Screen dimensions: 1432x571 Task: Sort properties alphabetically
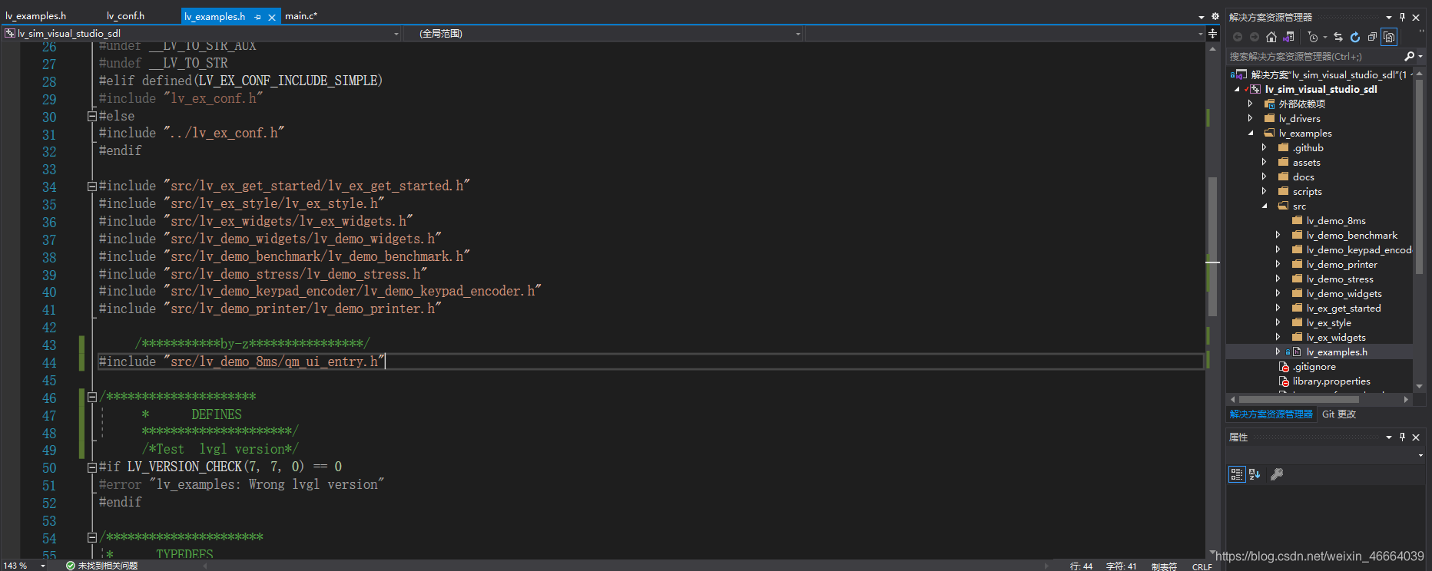[x=1255, y=474]
